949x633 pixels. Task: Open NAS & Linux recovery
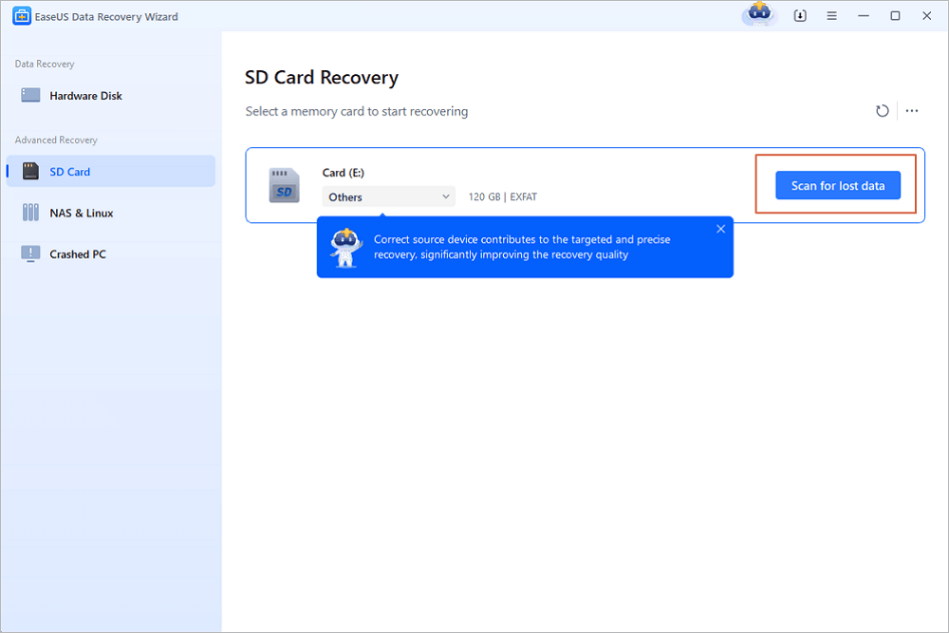[111, 213]
